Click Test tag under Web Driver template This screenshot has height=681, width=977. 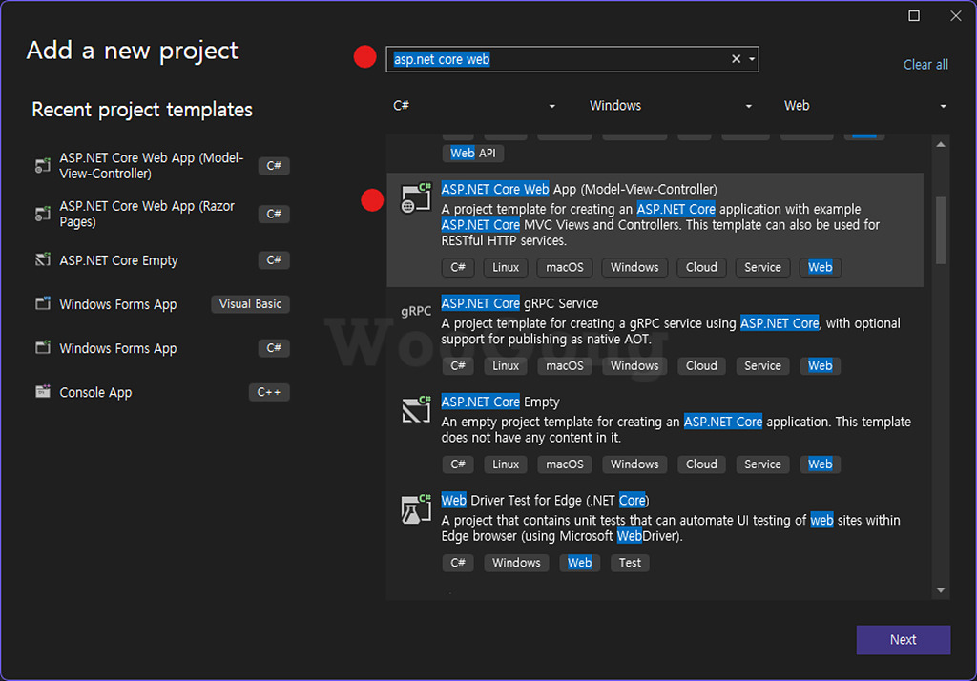click(630, 563)
